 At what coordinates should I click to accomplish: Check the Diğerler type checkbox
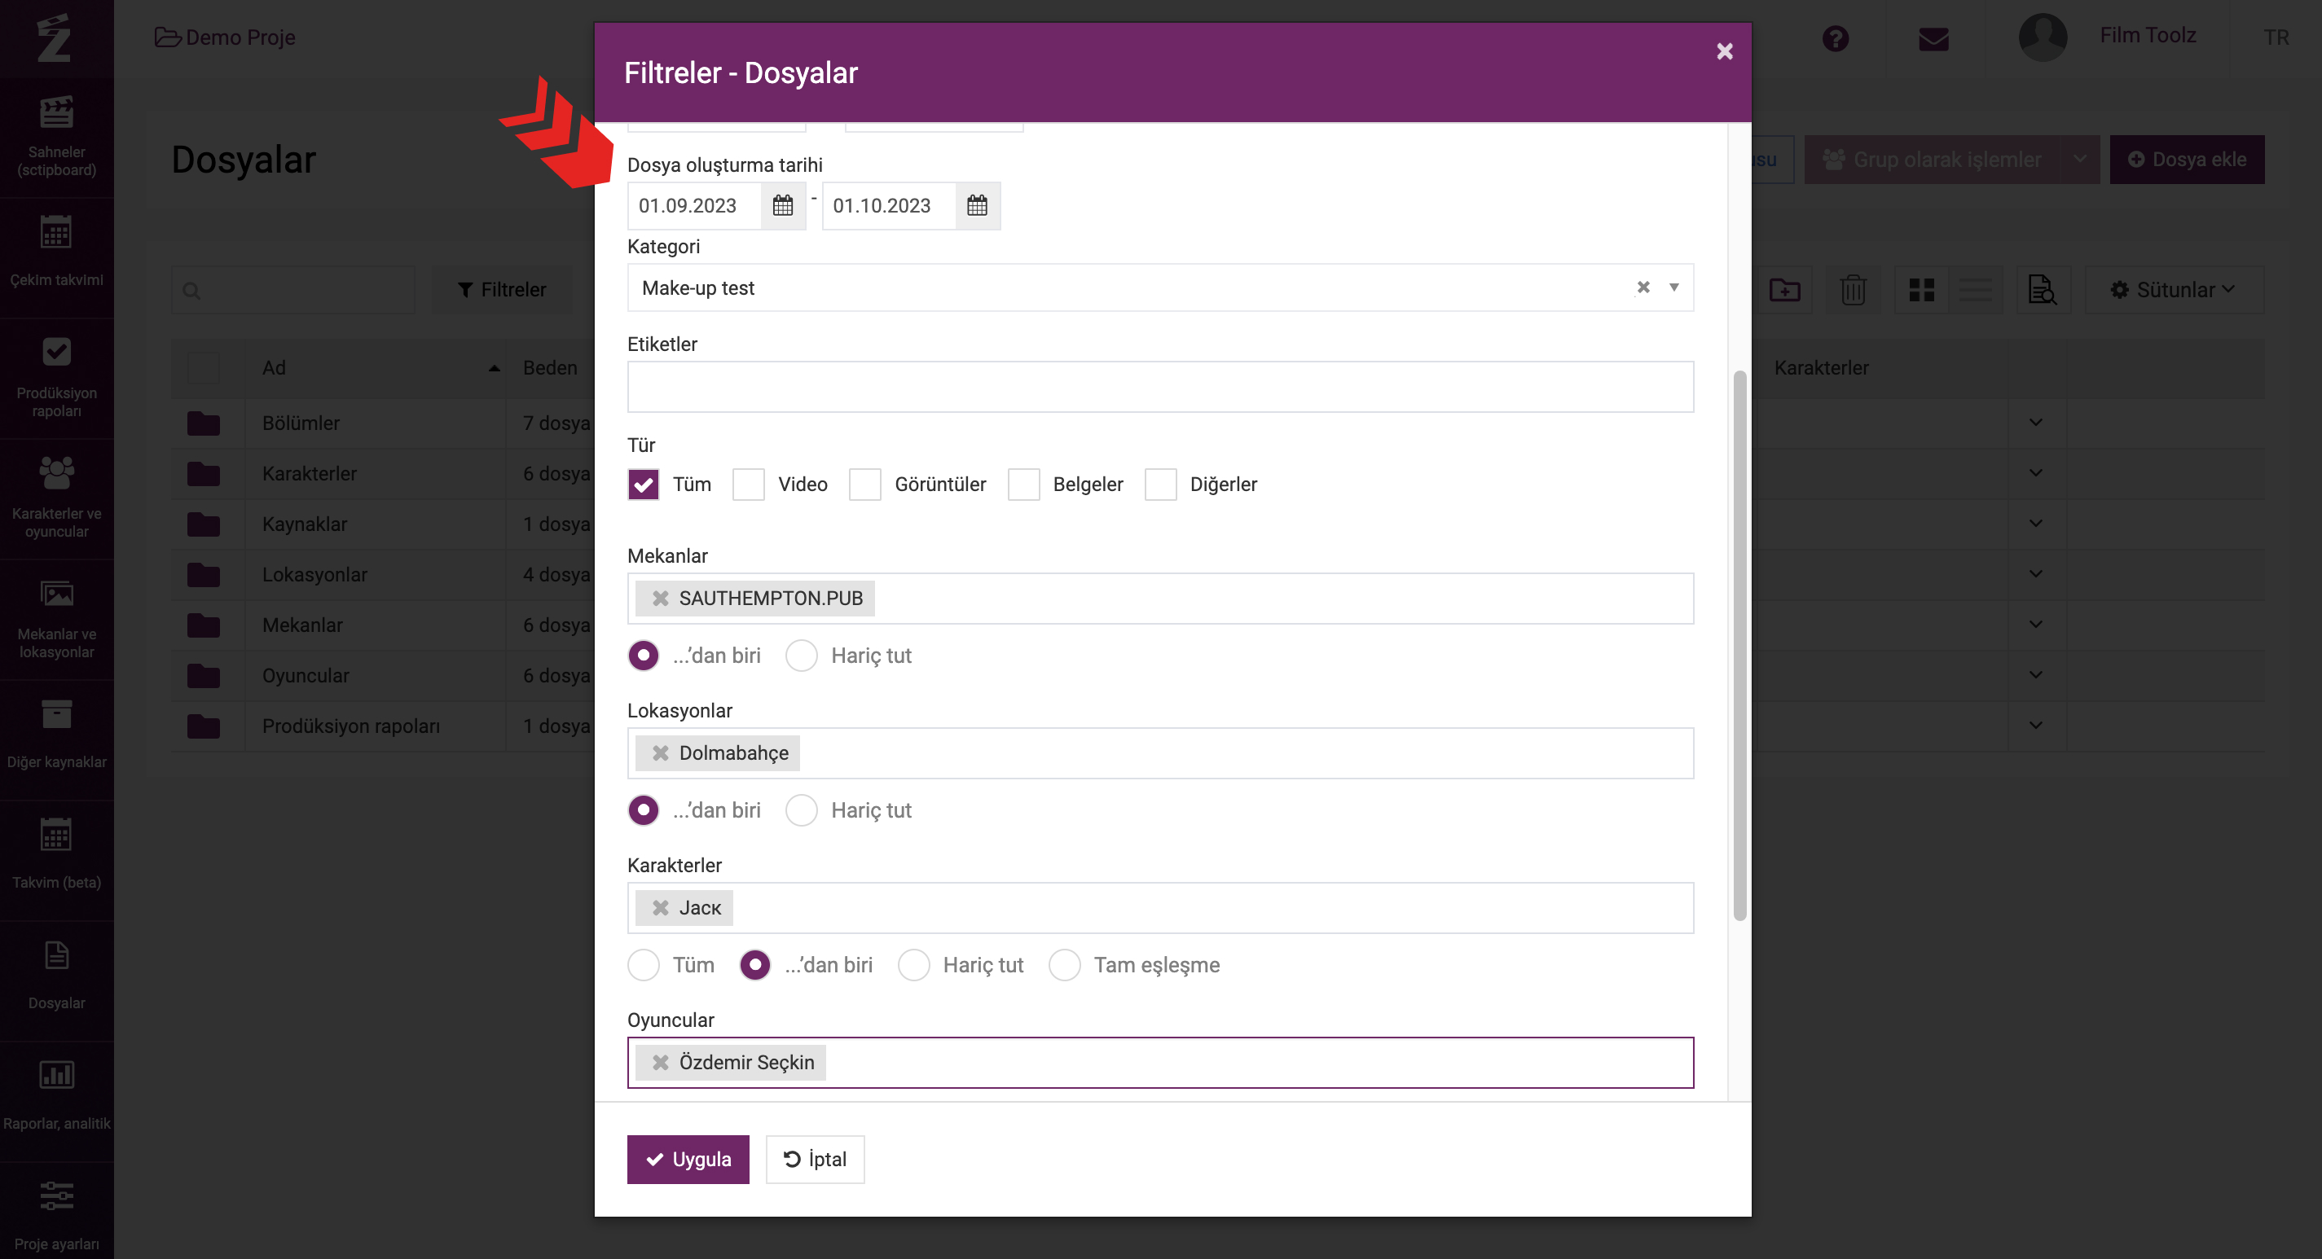point(1160,485)
